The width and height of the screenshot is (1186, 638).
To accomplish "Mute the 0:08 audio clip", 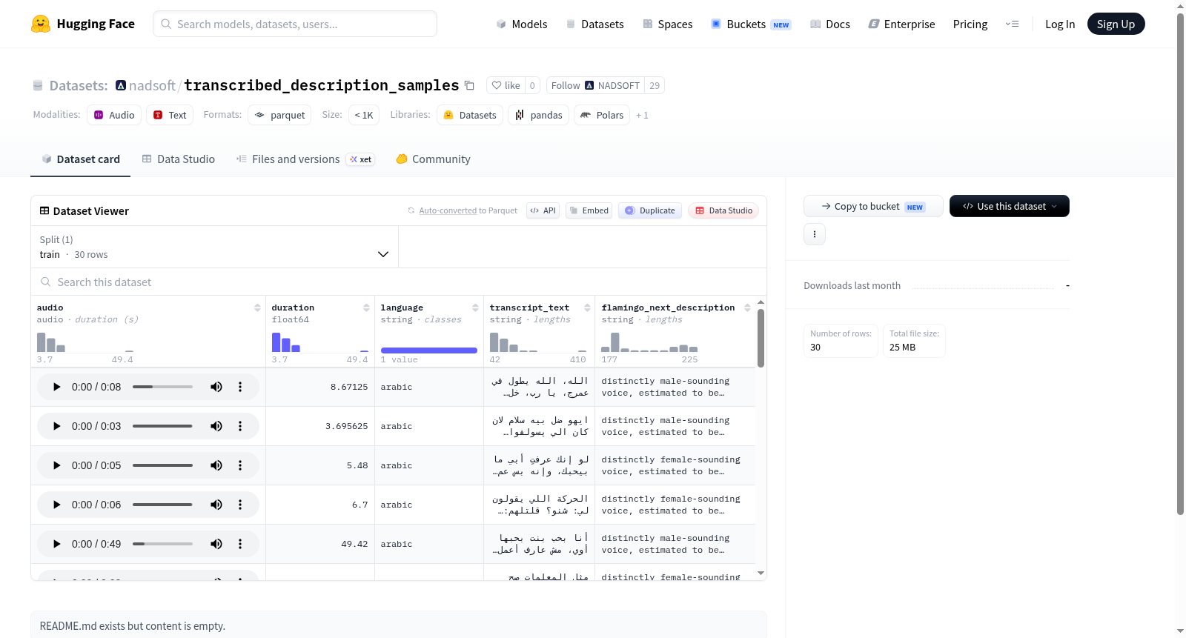I will pyautogui.click(x=216, y=387).
